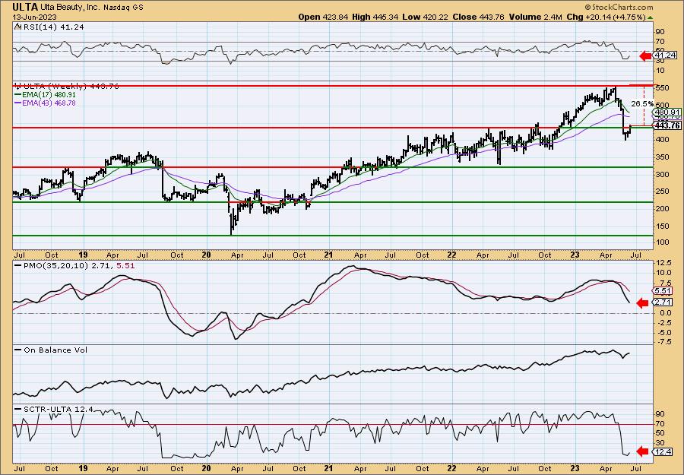Click the 12.5 PMO axis label
Viewport: 684px width, 475px height.
coord(663,263)
